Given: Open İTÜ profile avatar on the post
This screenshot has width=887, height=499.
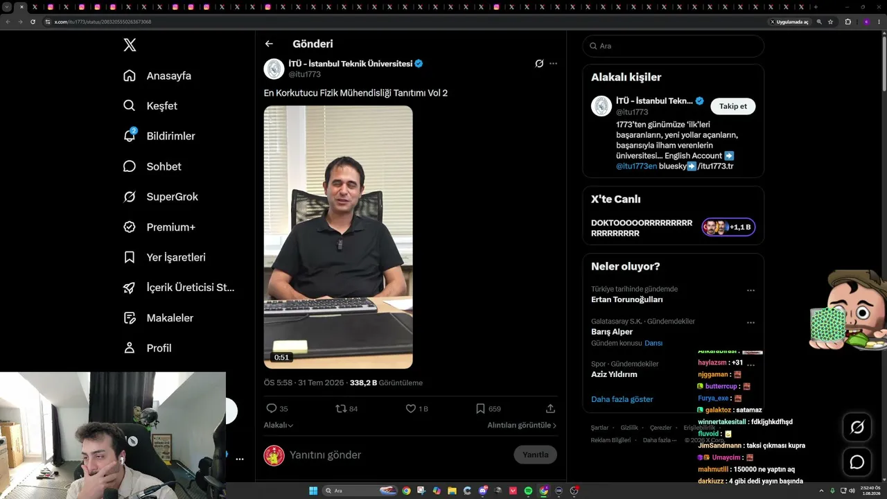Looking at the screenshot, I should coord(274,69).
